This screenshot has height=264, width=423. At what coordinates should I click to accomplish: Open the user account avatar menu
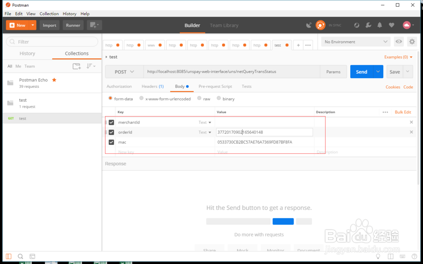[x=408, y=25]
